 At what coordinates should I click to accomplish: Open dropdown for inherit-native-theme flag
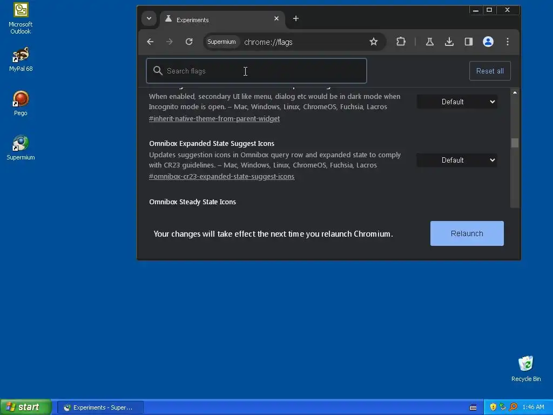457,102
